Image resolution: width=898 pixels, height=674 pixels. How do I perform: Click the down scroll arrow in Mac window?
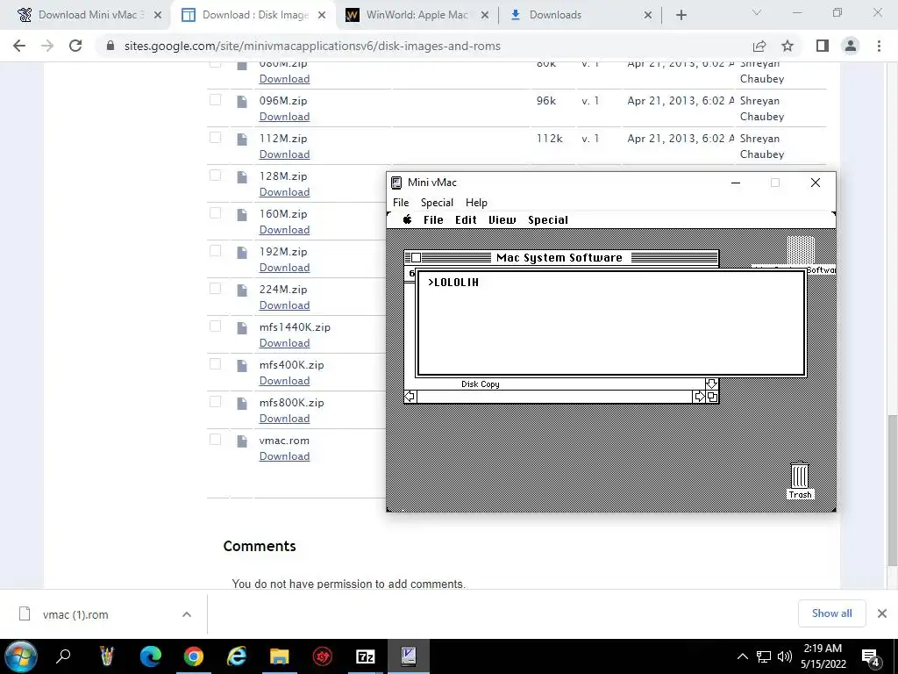pyautogui.click(x=711, y=384)
